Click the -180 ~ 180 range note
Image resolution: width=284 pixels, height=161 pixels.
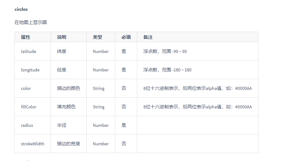pyautogui.click(x=181, y=70)
